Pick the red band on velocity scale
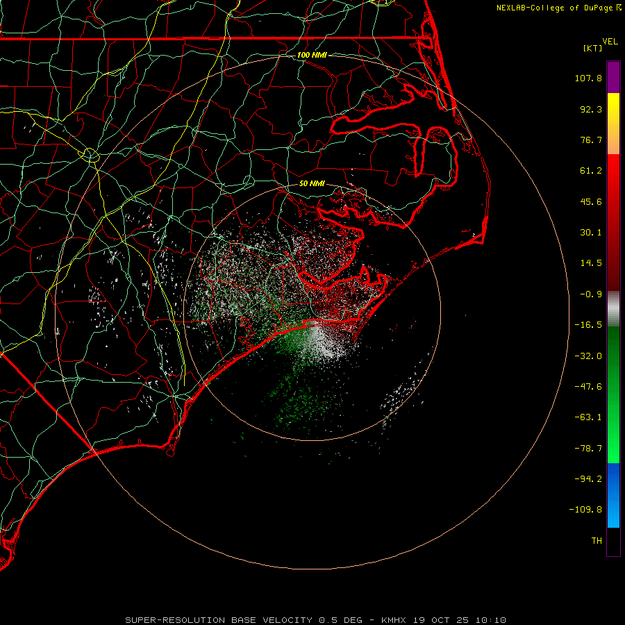625x625 pixels. (x=613, y=222)
